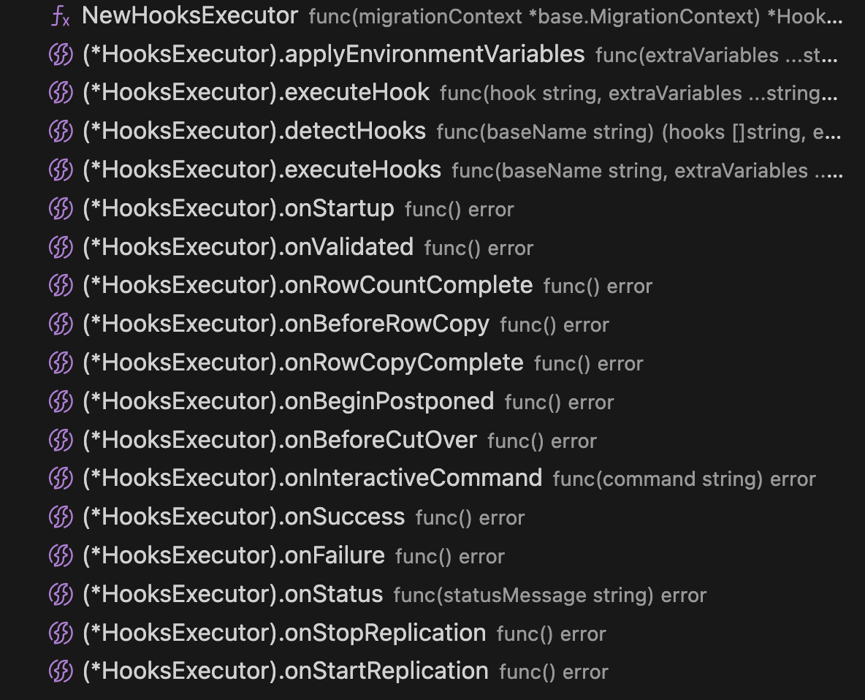The width and height of the screenshot is (865, 700).
Task: Click method icon next to onValidated
Action: tap(61, 247)
